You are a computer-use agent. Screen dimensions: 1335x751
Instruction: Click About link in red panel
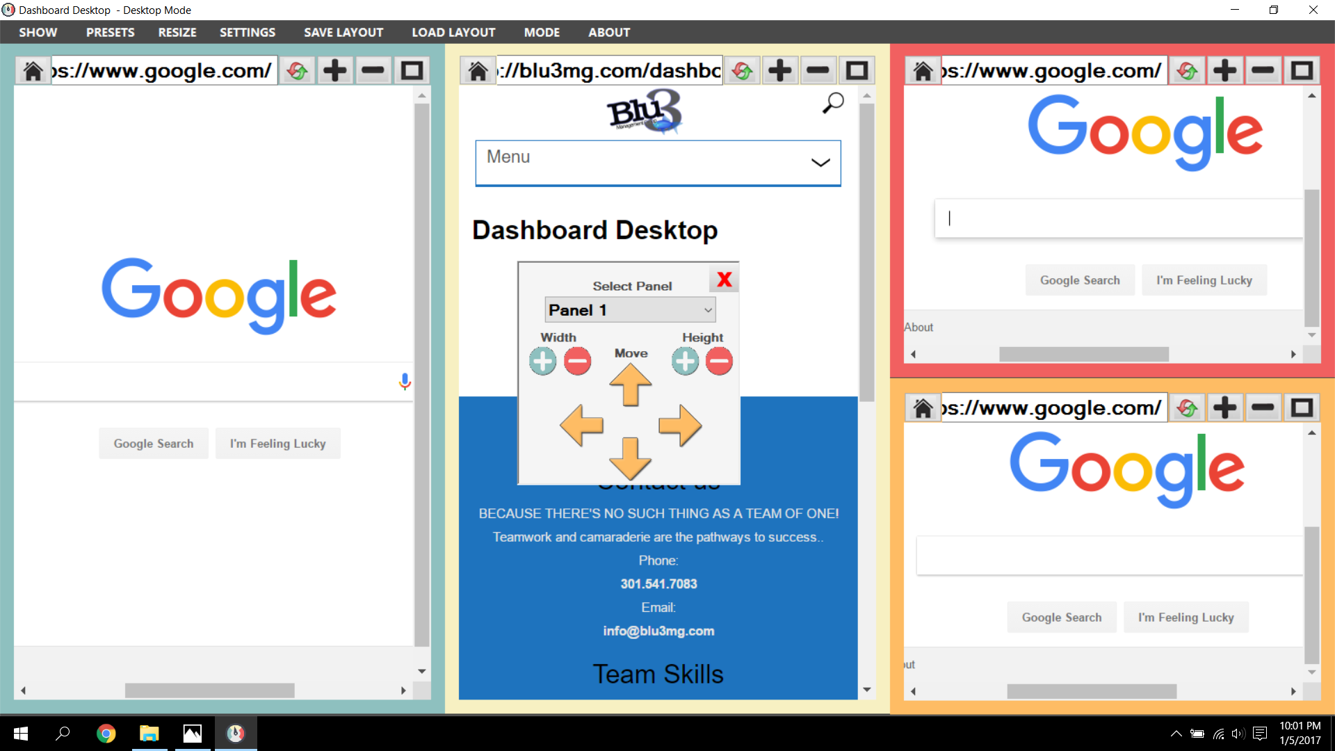pyautogui.click(x=919, y=328)
